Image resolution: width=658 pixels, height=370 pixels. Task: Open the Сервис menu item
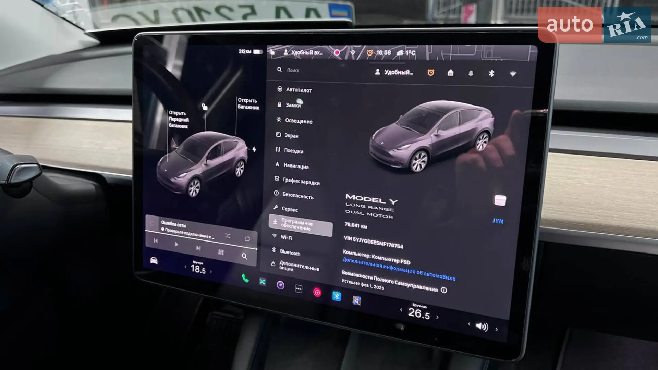tap(285, 208)
